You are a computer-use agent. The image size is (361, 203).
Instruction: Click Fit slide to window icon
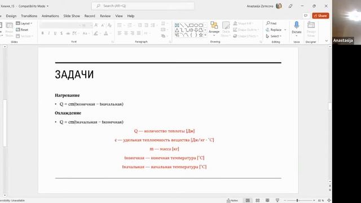[329, 201]
